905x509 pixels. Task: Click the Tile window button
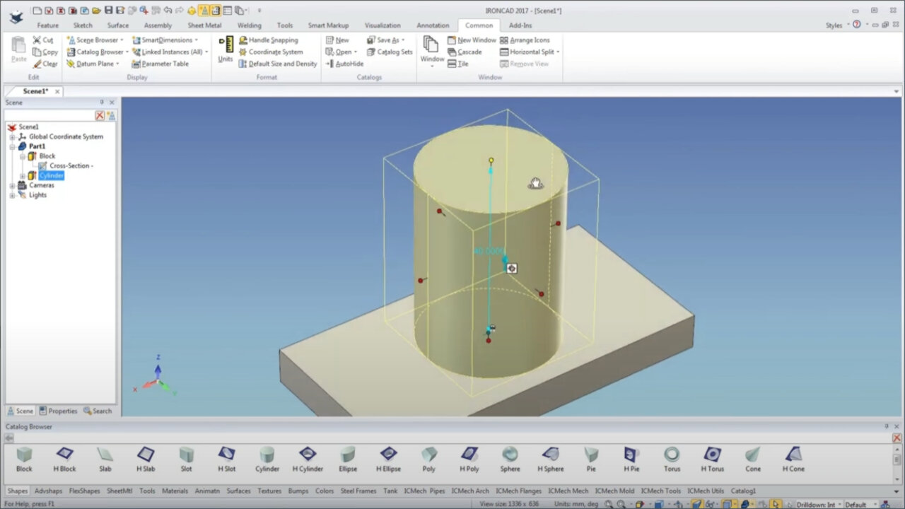tap(459, 64)
